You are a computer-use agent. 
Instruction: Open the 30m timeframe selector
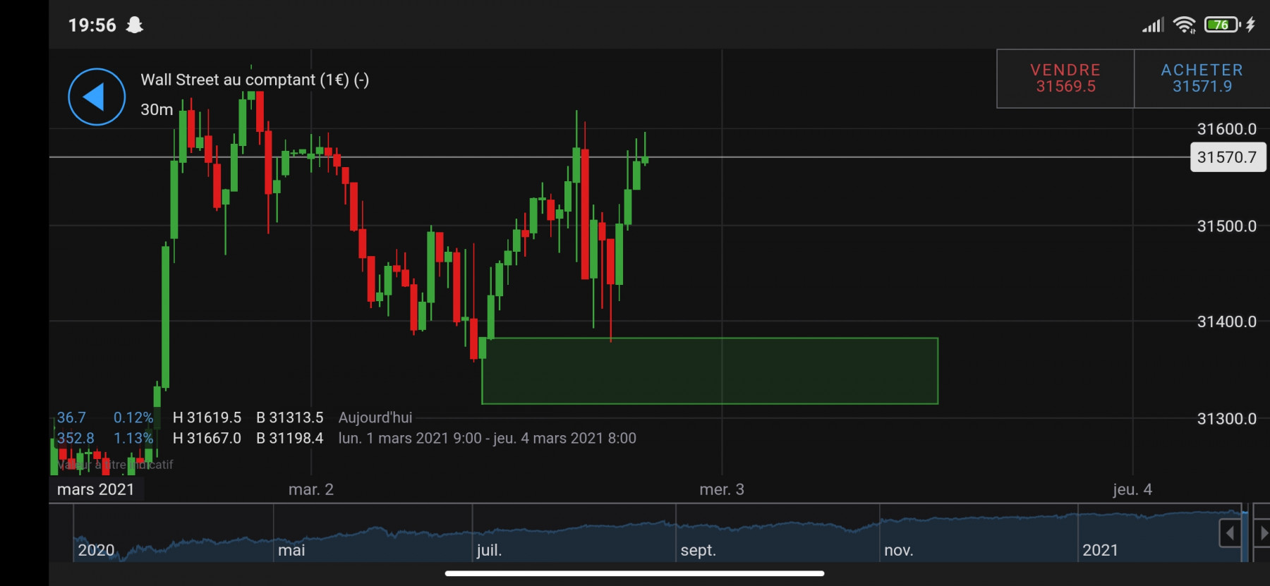[x=157, y=109]
